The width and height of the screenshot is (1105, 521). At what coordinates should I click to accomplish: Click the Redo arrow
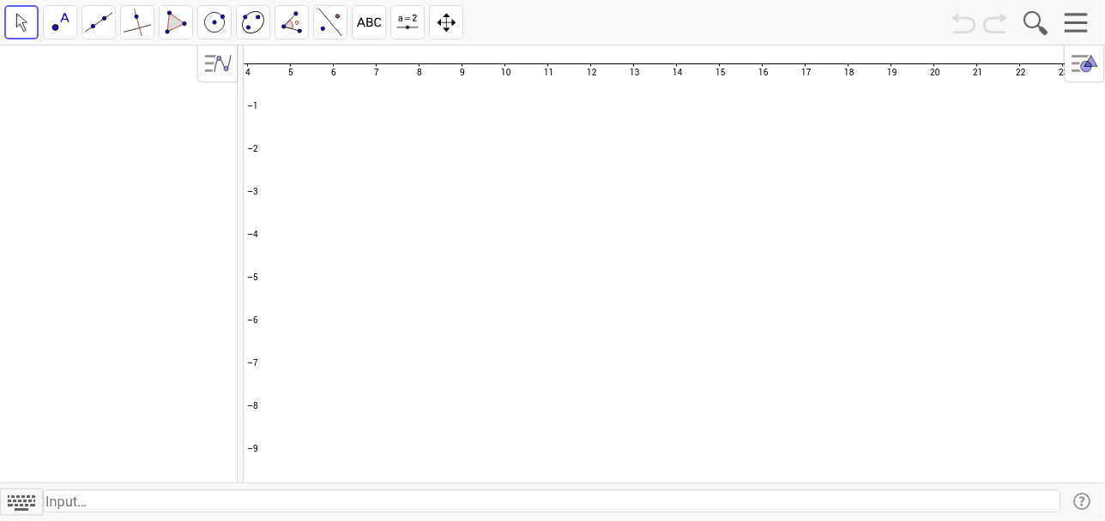[995, 23]
